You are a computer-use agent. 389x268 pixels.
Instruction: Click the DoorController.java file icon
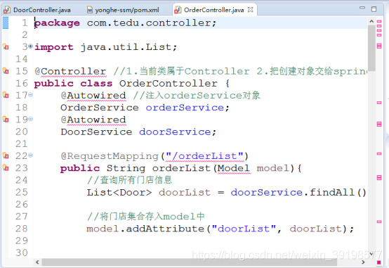[7, 10]
